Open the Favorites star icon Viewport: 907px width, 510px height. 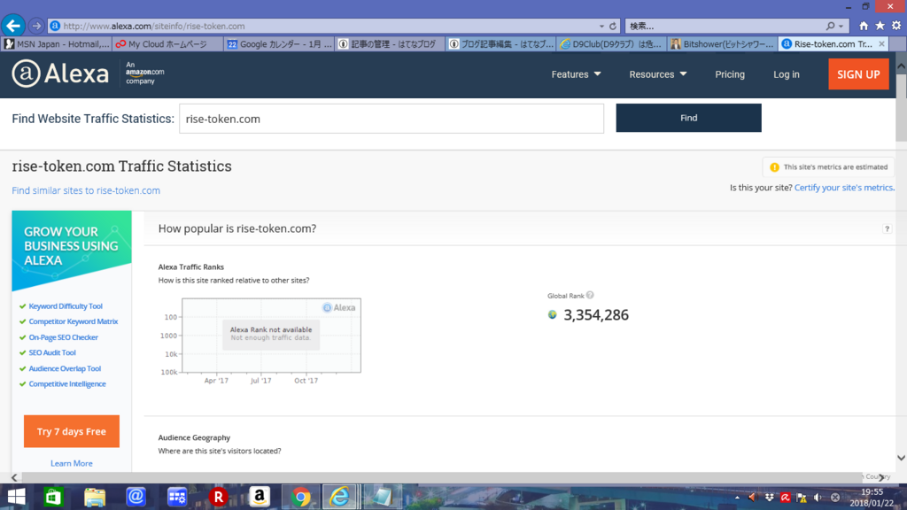[x=880, y=26]
